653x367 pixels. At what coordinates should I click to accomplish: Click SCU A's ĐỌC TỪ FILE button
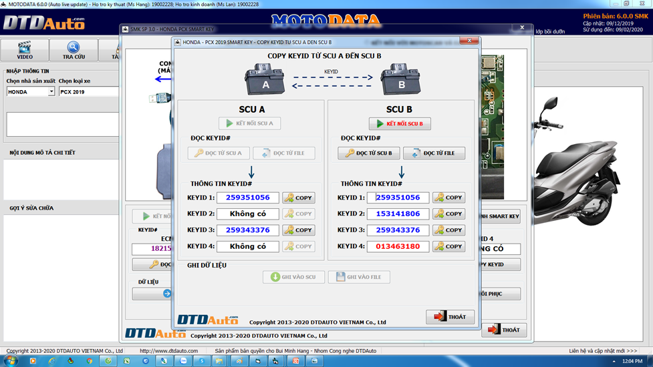pyautogui.click(x=283, y=153)
